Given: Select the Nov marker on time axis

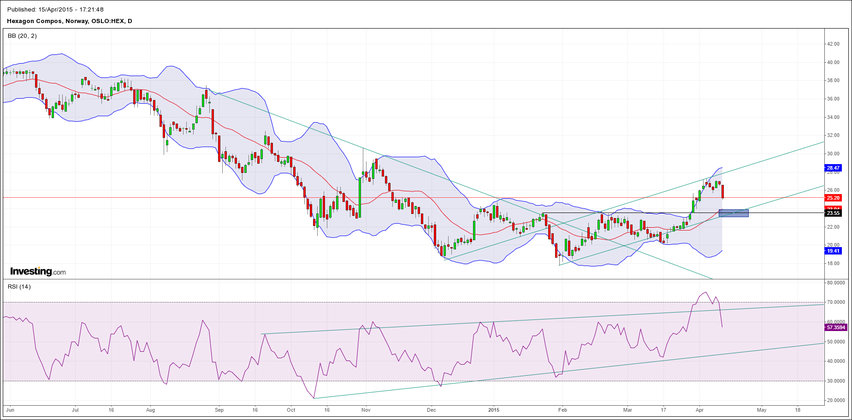Looking at the screenshot, I should (x=366, y=409).
